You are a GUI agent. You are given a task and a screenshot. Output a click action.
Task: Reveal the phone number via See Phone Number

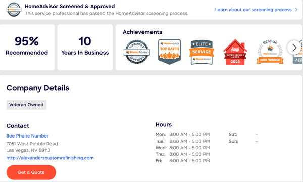pyautogui.click(x=27, y=136)
